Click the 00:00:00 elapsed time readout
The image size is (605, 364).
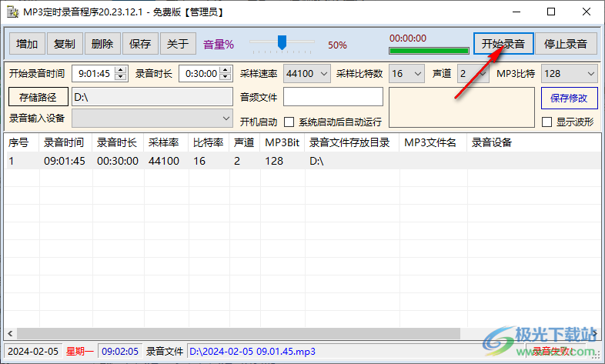(x=408, y=38)
